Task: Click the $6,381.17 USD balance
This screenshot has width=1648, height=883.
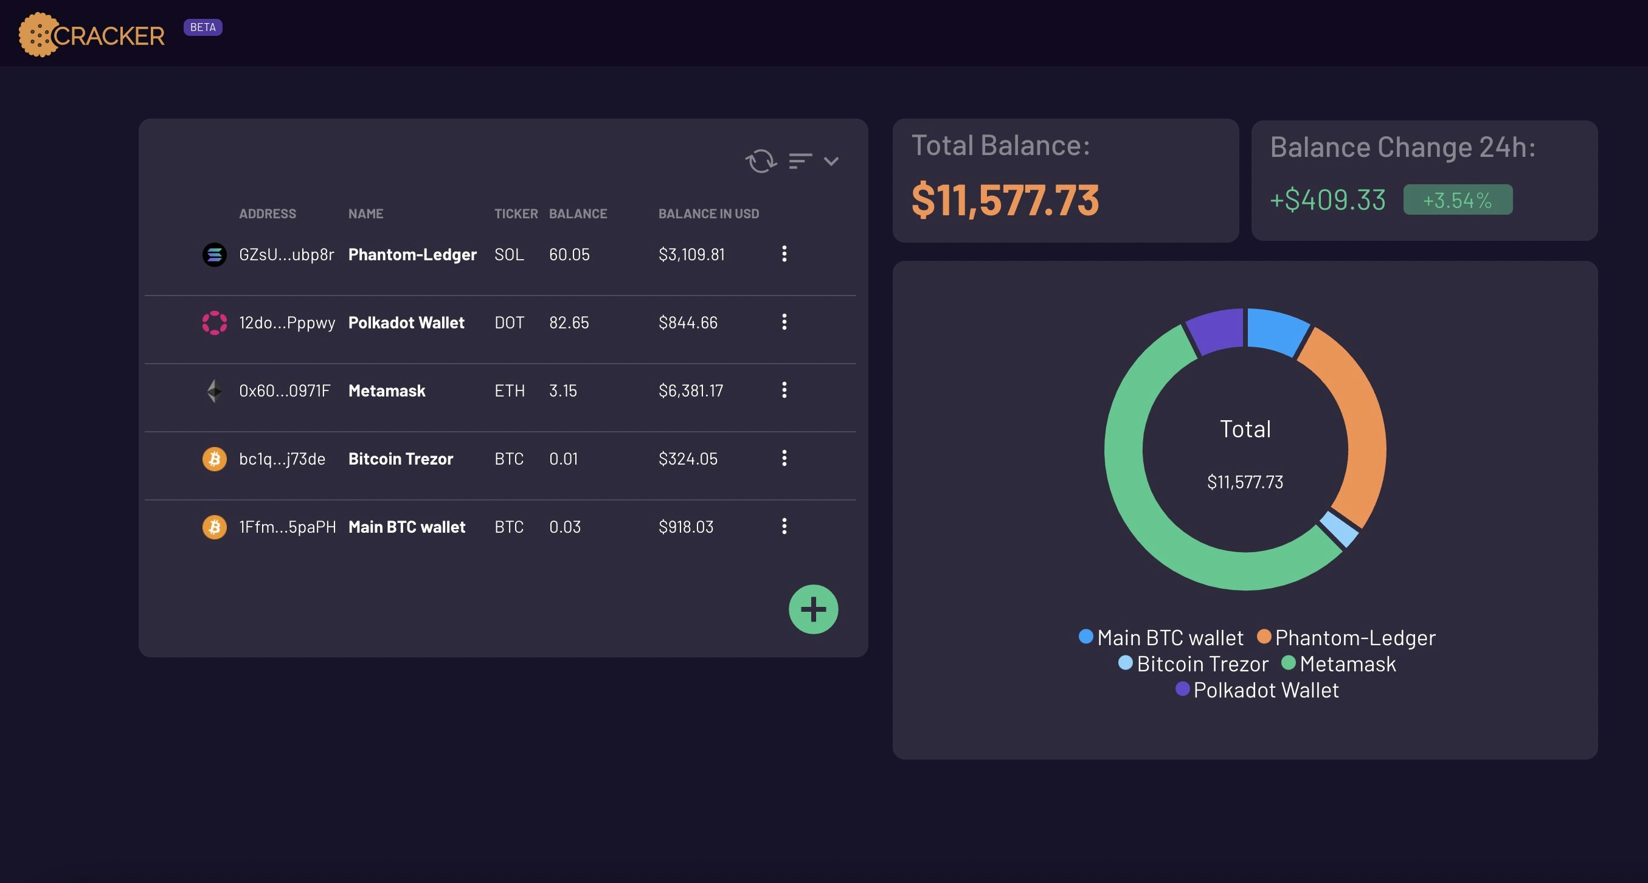Action: pos(691,391)
